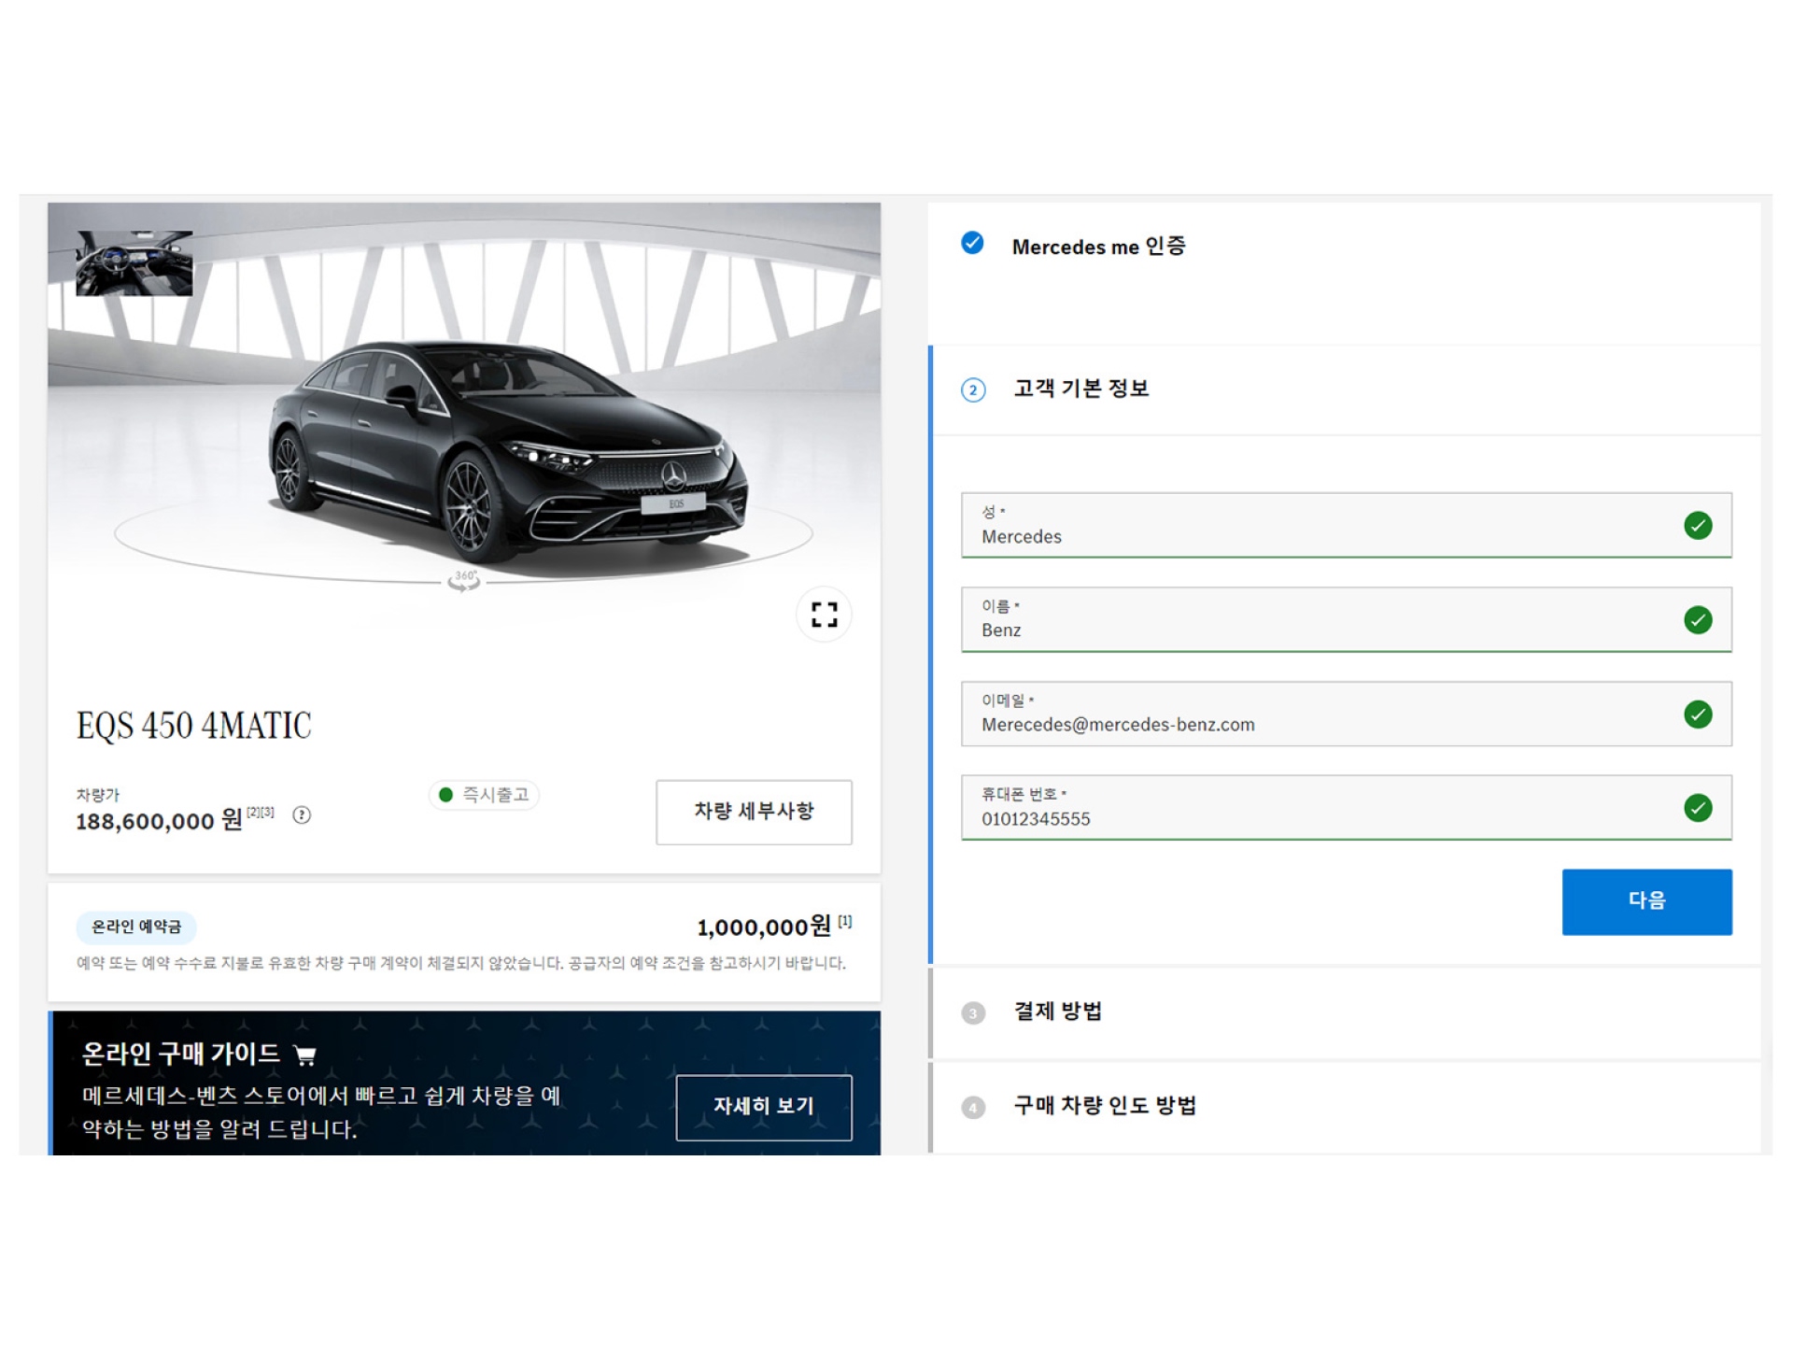Screen dimensions: 1793x1345
Task: Open the price info tooltip question mark icon
Action: (x=302, y=816)
